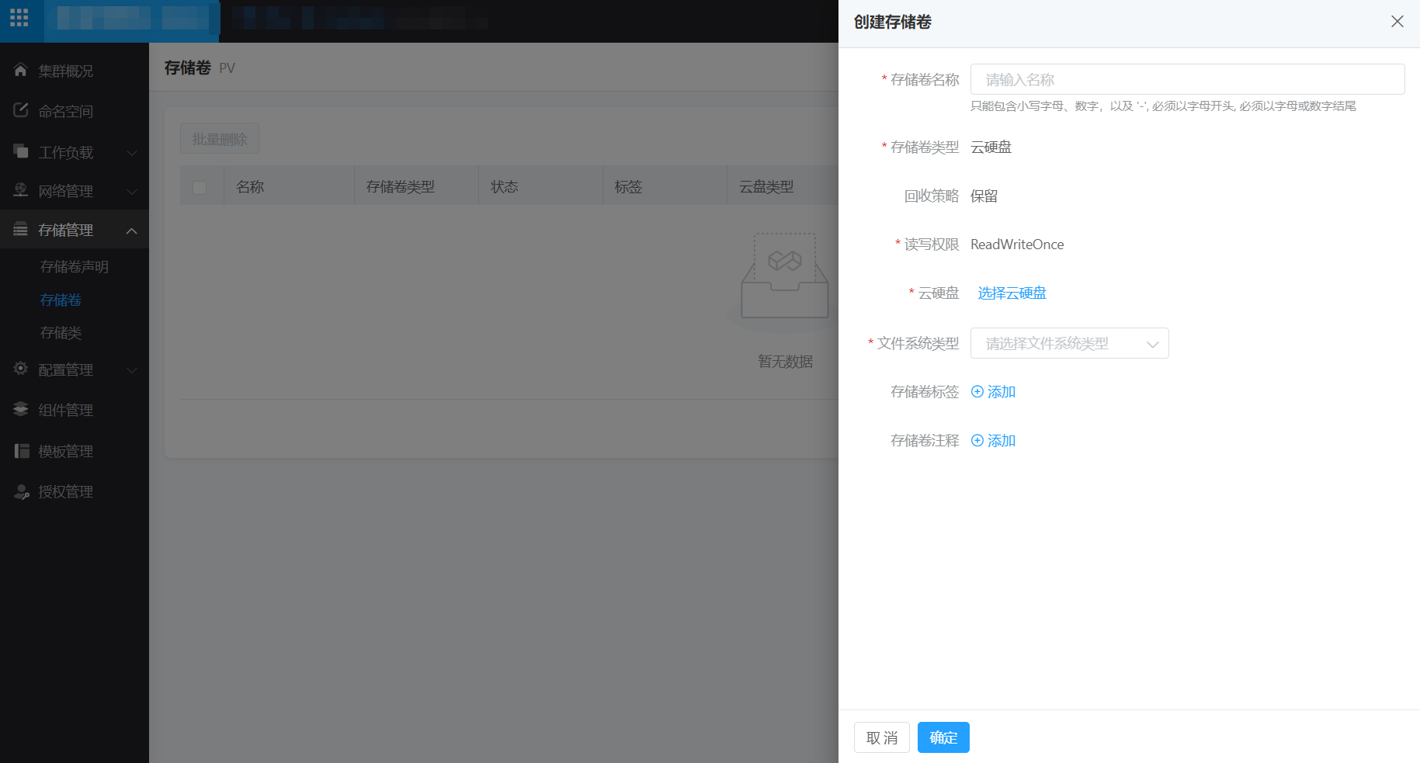This screenshot has width=1420, height=763.
Task: Click the 标签 column header
Action: pyautogui.click(x=628, y=187)
